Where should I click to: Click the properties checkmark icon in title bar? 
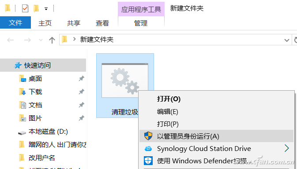point(25,8)
